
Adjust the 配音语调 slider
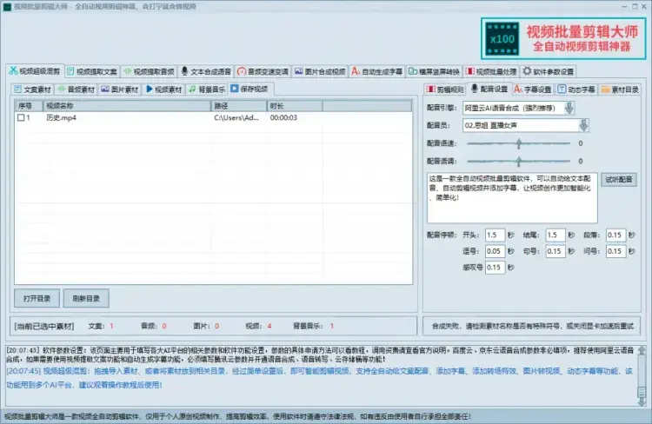[x=518, y=161]
